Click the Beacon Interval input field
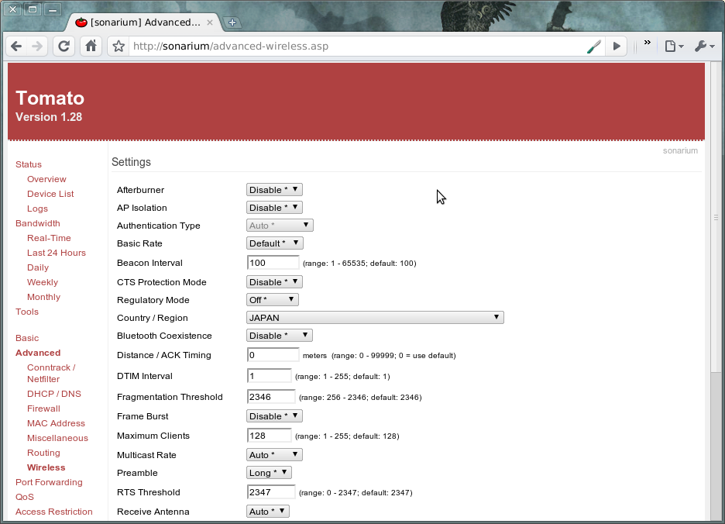 click(273, 263)
